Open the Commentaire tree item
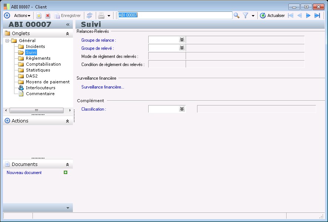The height and width of the screenshot is (222, 328). [x=40, y=93]
